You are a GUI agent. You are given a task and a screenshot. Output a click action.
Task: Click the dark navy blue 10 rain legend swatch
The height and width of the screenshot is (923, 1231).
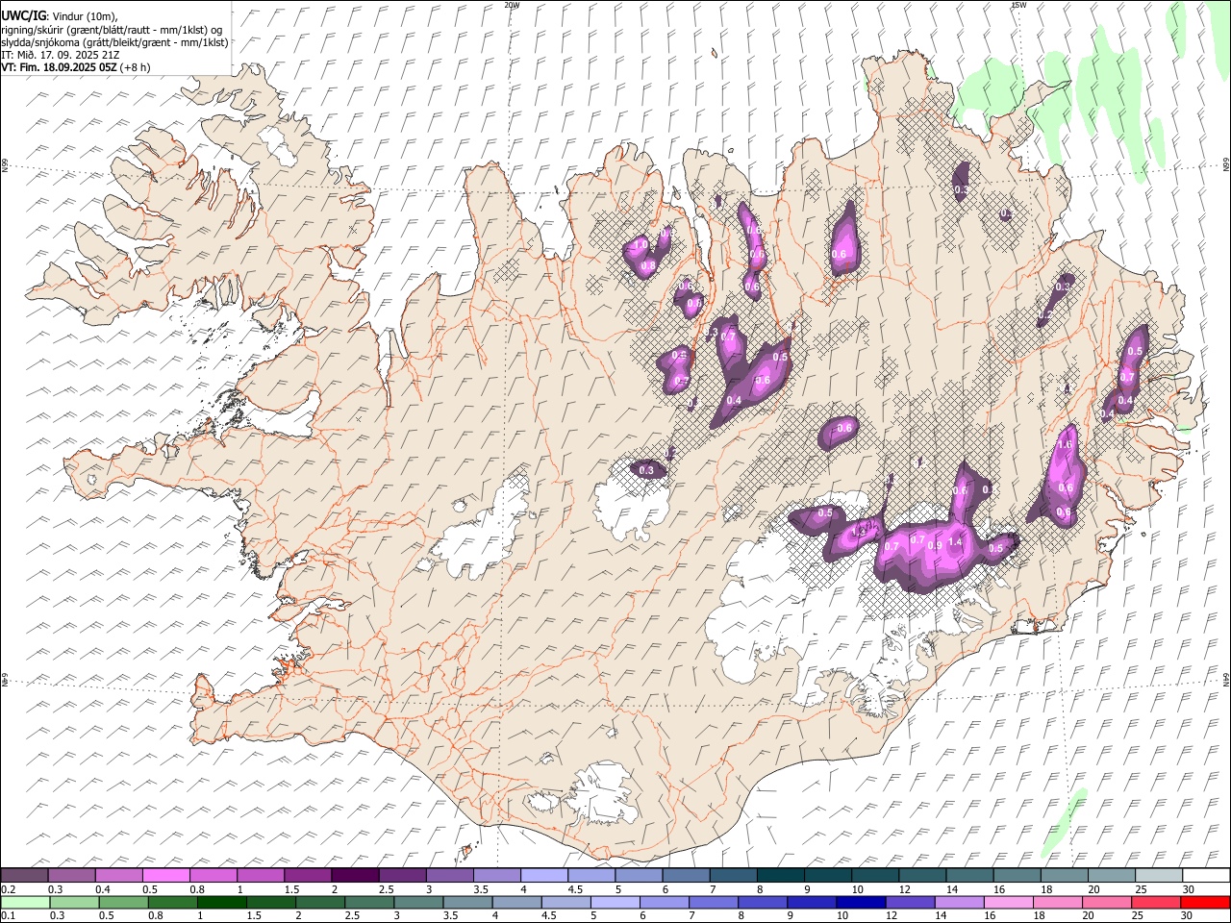tap(861, 903)
